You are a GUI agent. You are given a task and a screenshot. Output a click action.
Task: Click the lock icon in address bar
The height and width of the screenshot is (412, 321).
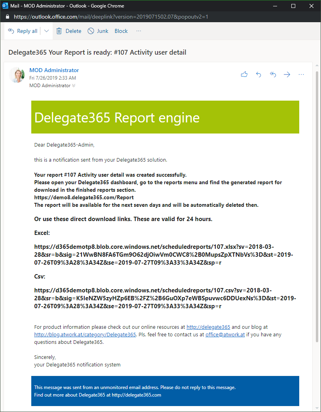click(x=7, y=17)
